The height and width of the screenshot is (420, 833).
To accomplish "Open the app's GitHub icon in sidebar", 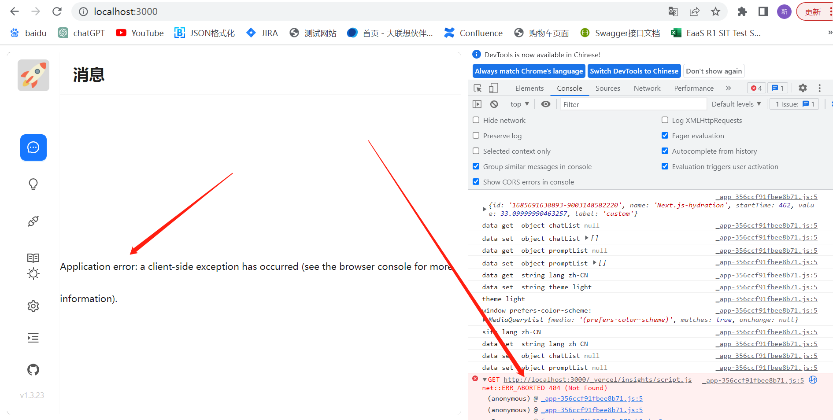I will tap(33, 370).
